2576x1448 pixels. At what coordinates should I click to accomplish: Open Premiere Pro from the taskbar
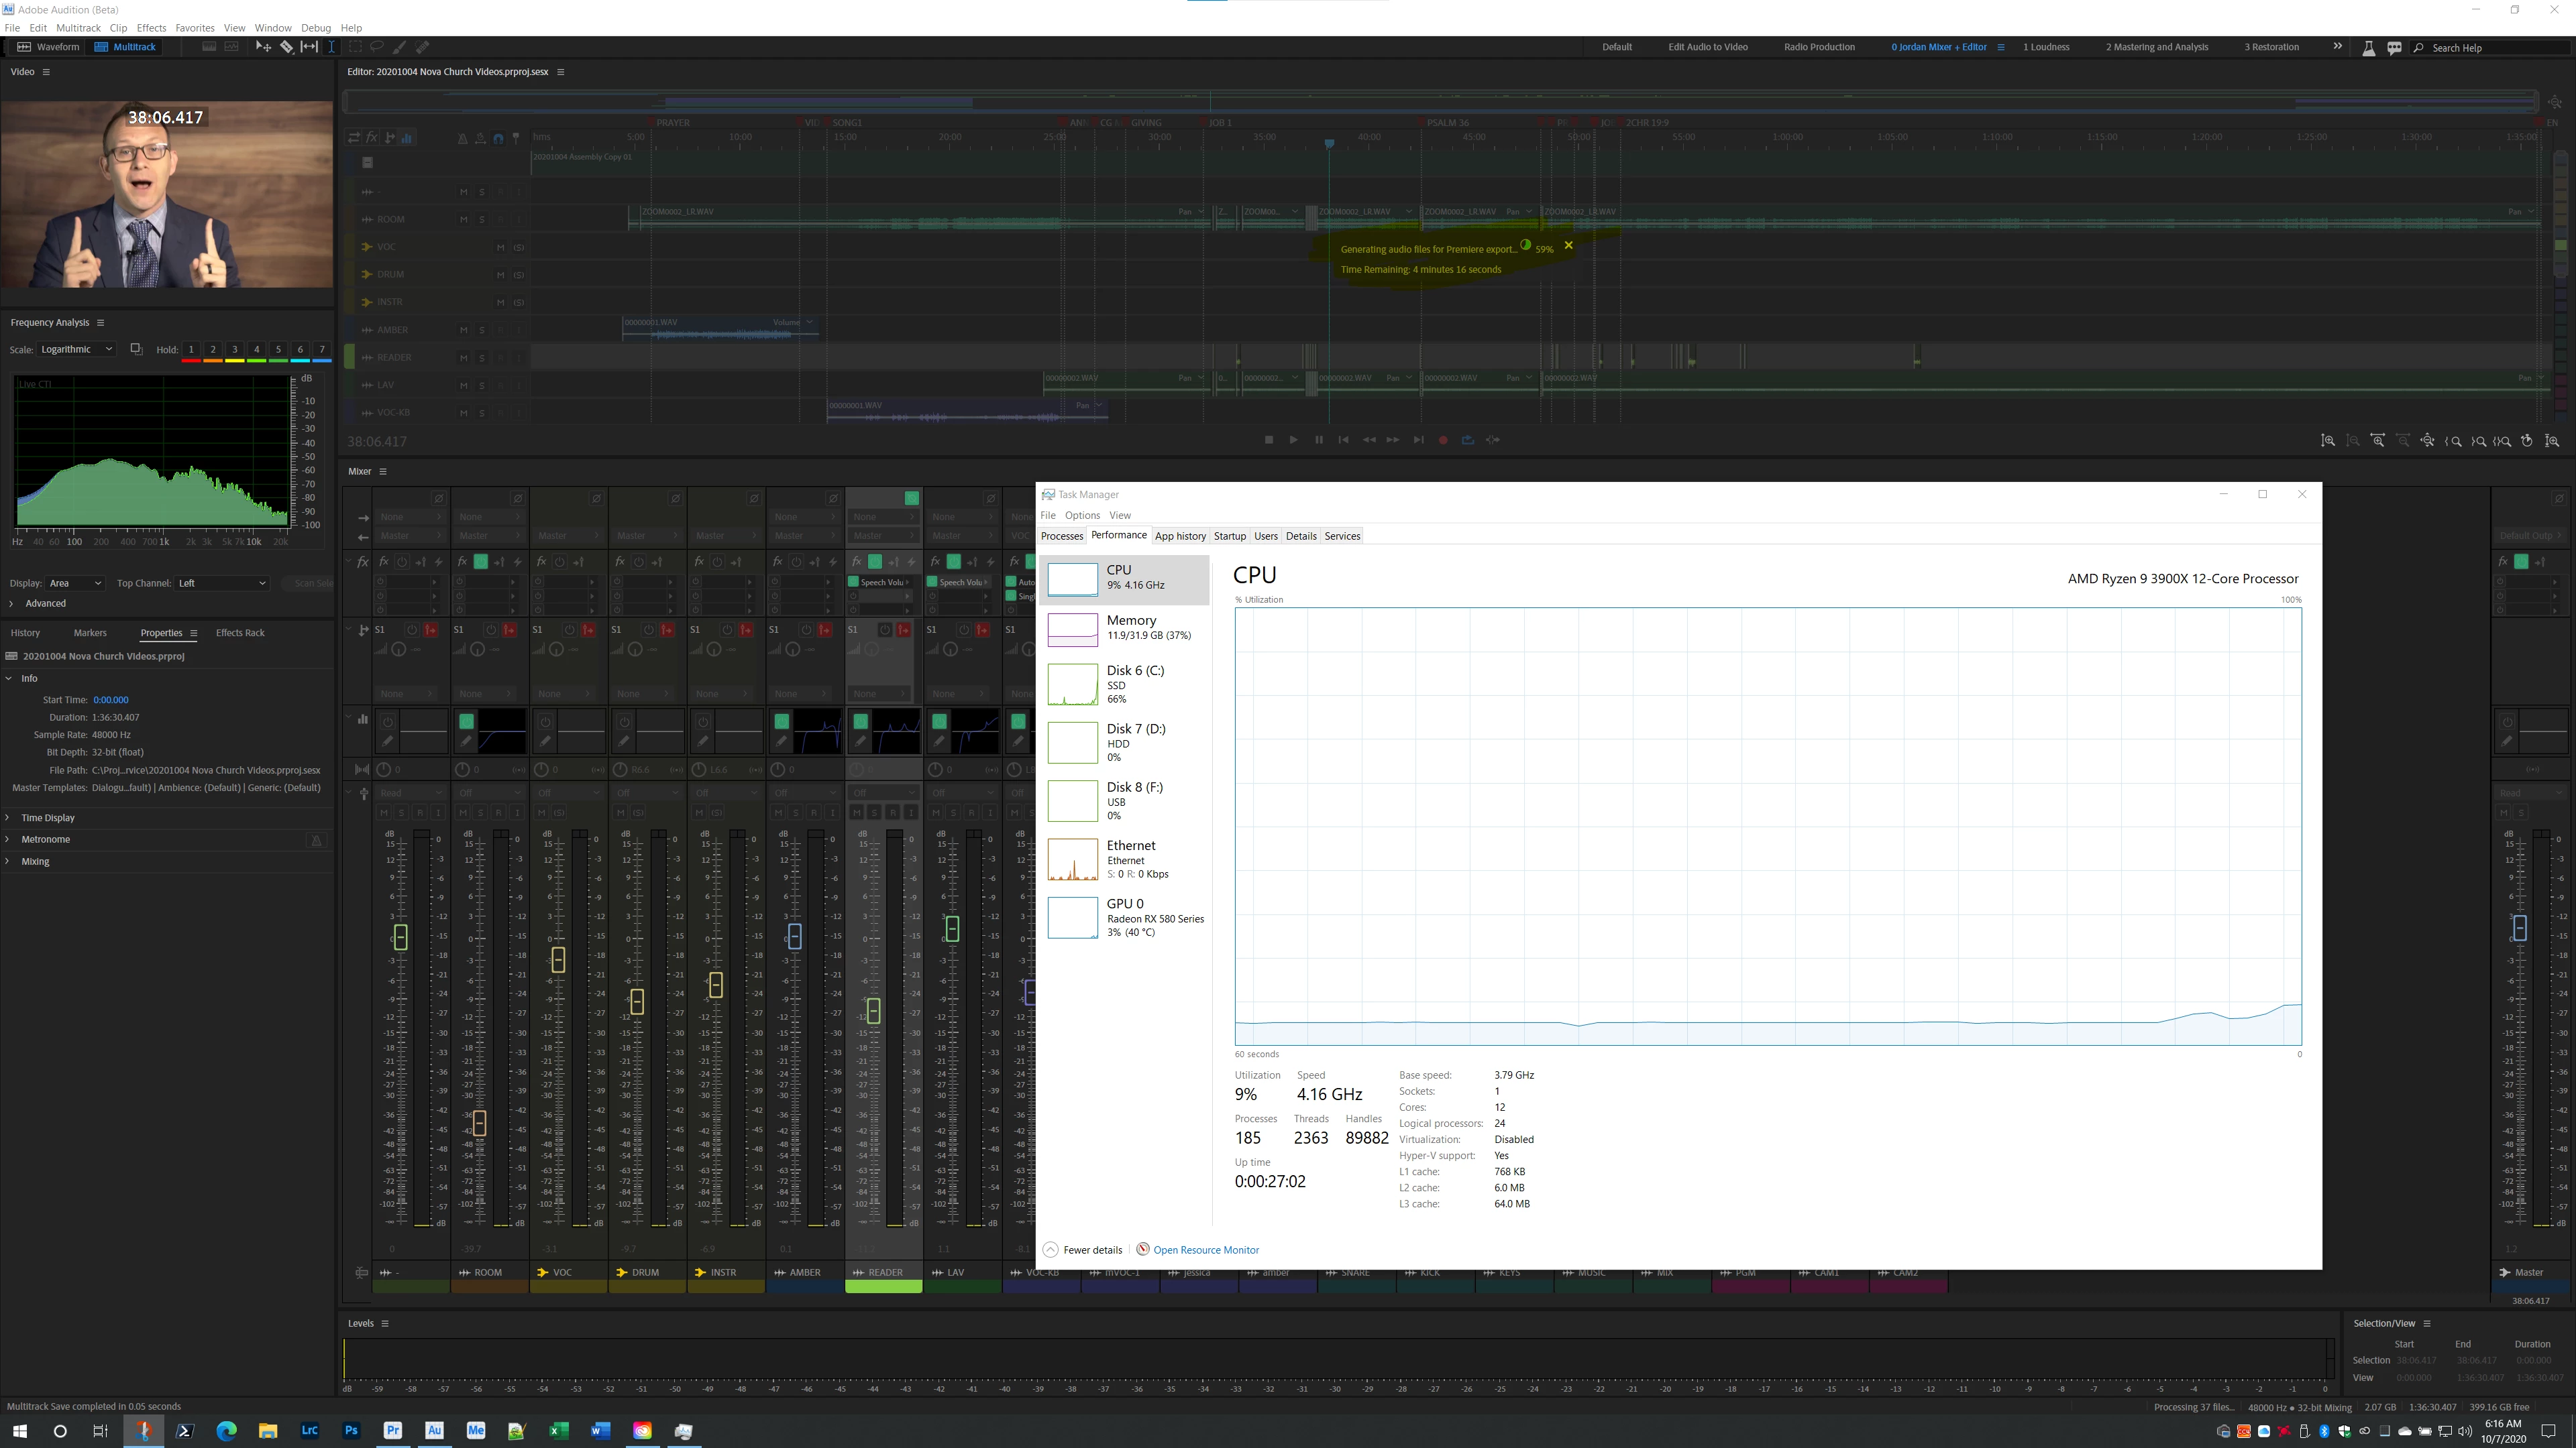393,1431
